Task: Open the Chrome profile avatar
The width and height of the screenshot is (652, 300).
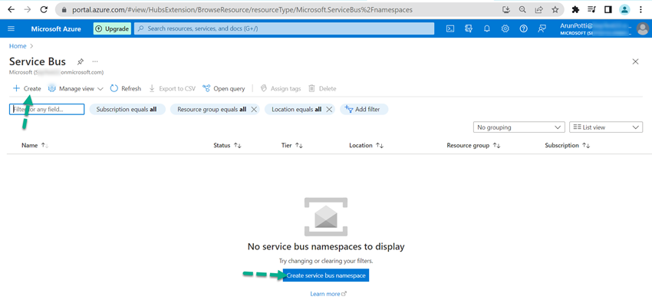Action: (x=624, y=9)
